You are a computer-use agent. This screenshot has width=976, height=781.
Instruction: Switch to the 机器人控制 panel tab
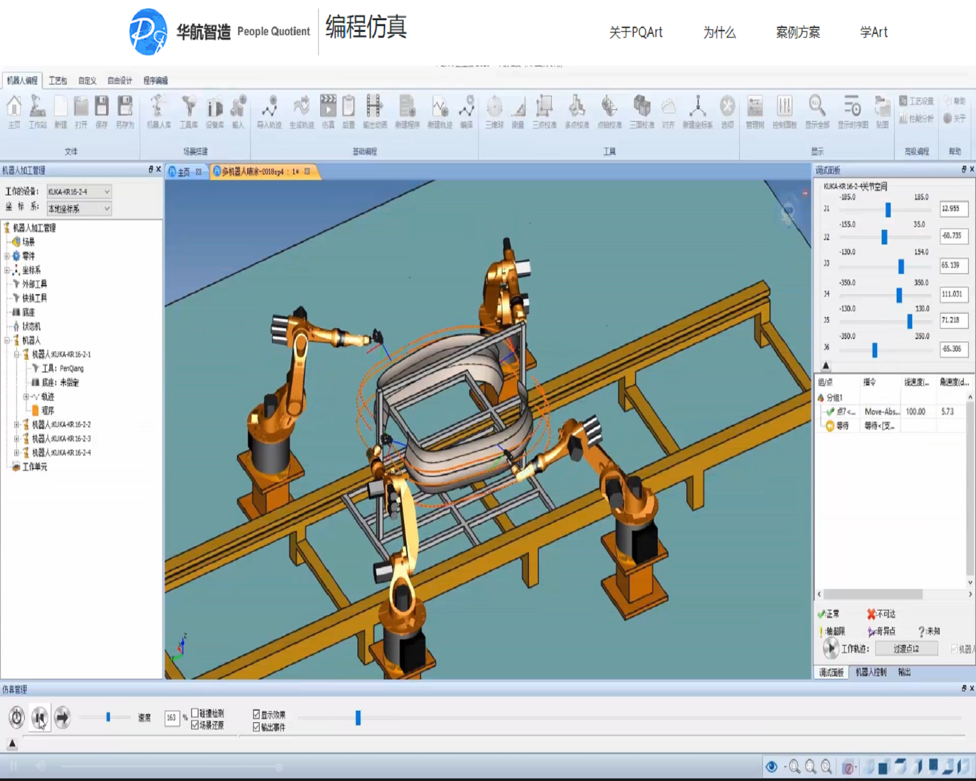[x=871, y=672]
